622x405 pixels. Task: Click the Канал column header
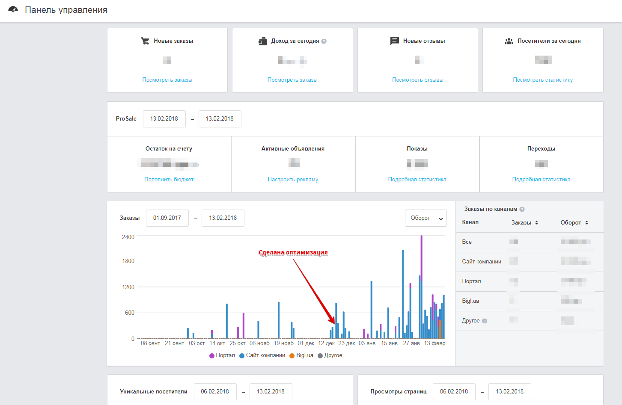(470, 222)
